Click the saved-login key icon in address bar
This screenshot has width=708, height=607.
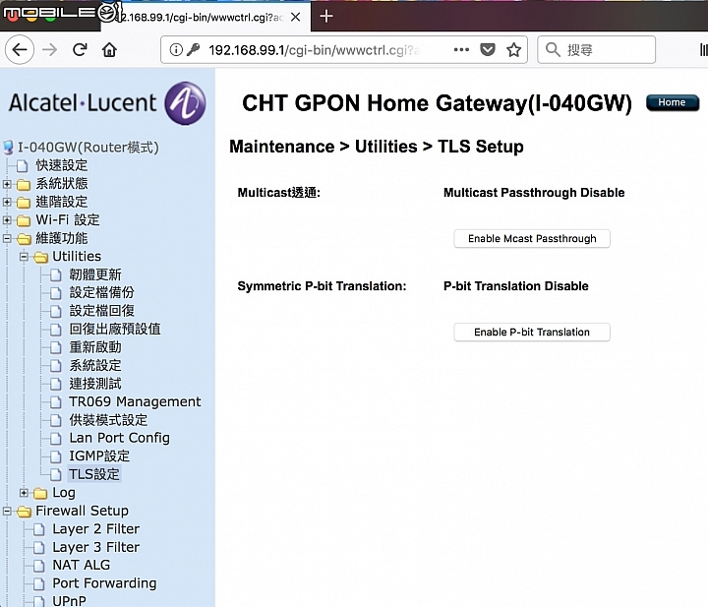194,49
